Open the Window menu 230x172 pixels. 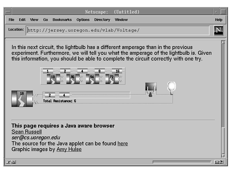(121, 19)
